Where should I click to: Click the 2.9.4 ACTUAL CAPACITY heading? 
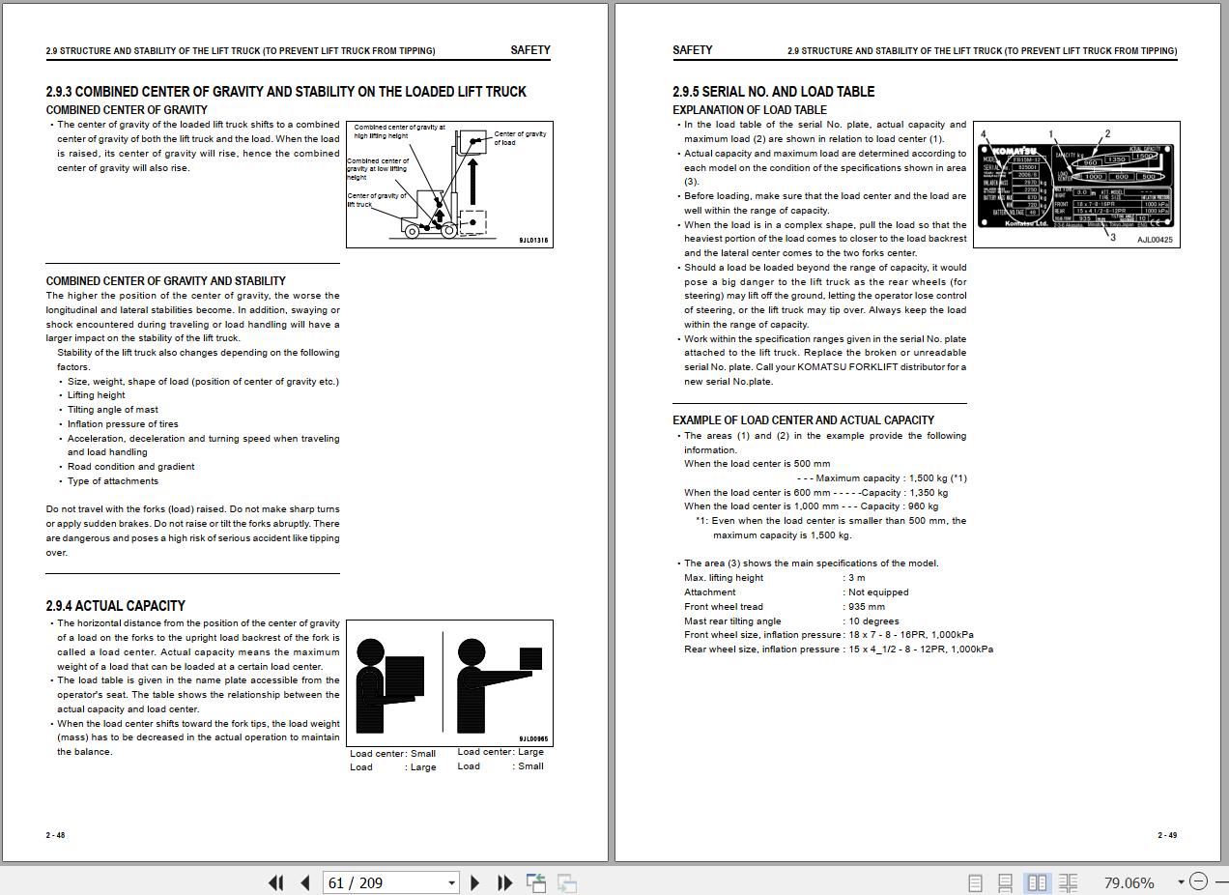pyautogui.click(x=115, y=606)
